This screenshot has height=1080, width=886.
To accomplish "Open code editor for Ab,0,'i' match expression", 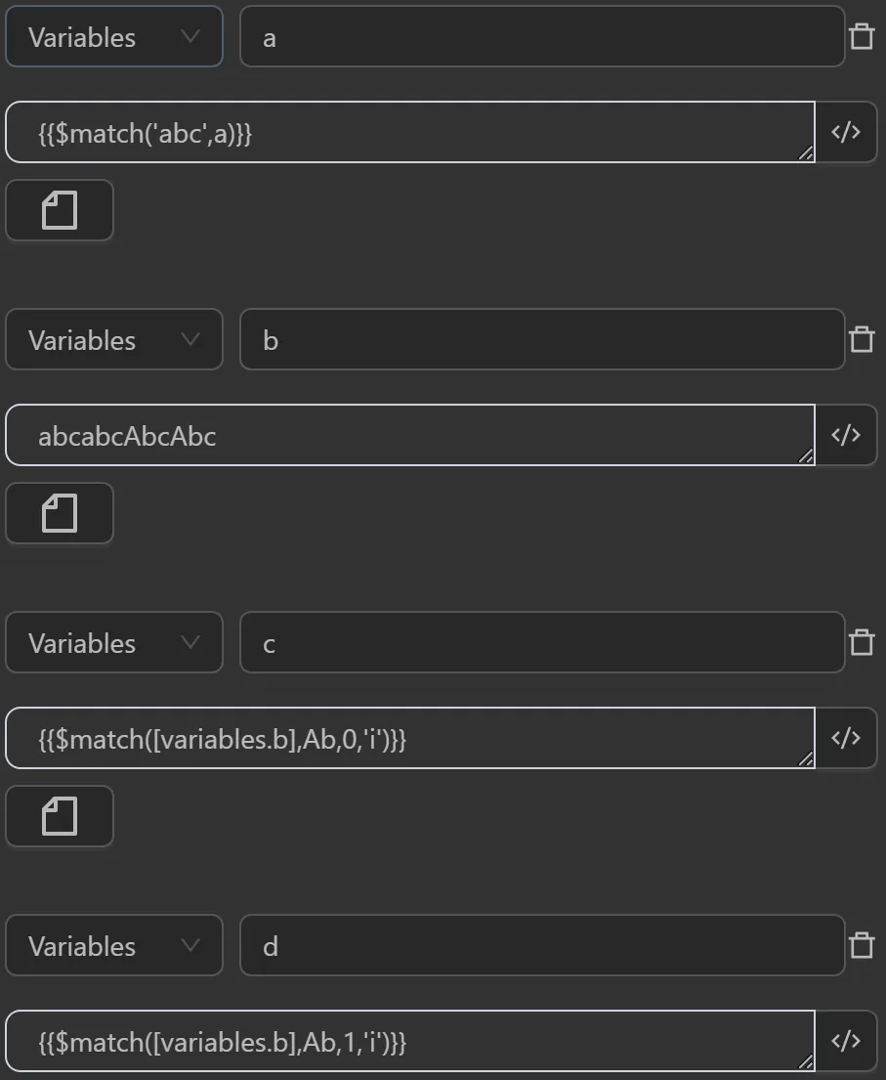I will tap(845, 739).
